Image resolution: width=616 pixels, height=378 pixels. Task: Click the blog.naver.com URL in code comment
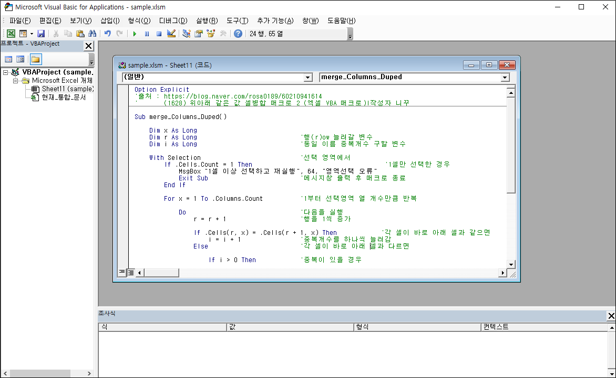[x=243, y=96]
